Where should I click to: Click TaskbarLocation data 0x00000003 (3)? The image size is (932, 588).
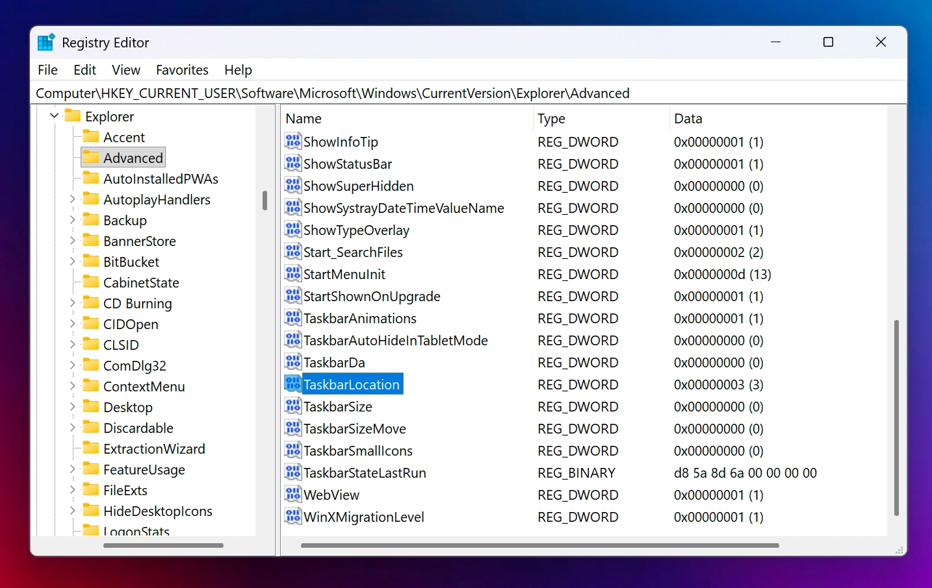[718, 384]
